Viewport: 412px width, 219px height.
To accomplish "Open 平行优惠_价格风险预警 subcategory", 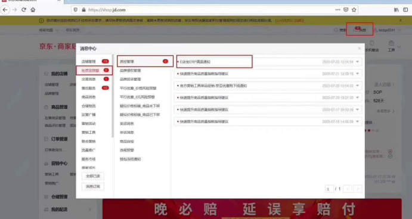I will point(138,88).
